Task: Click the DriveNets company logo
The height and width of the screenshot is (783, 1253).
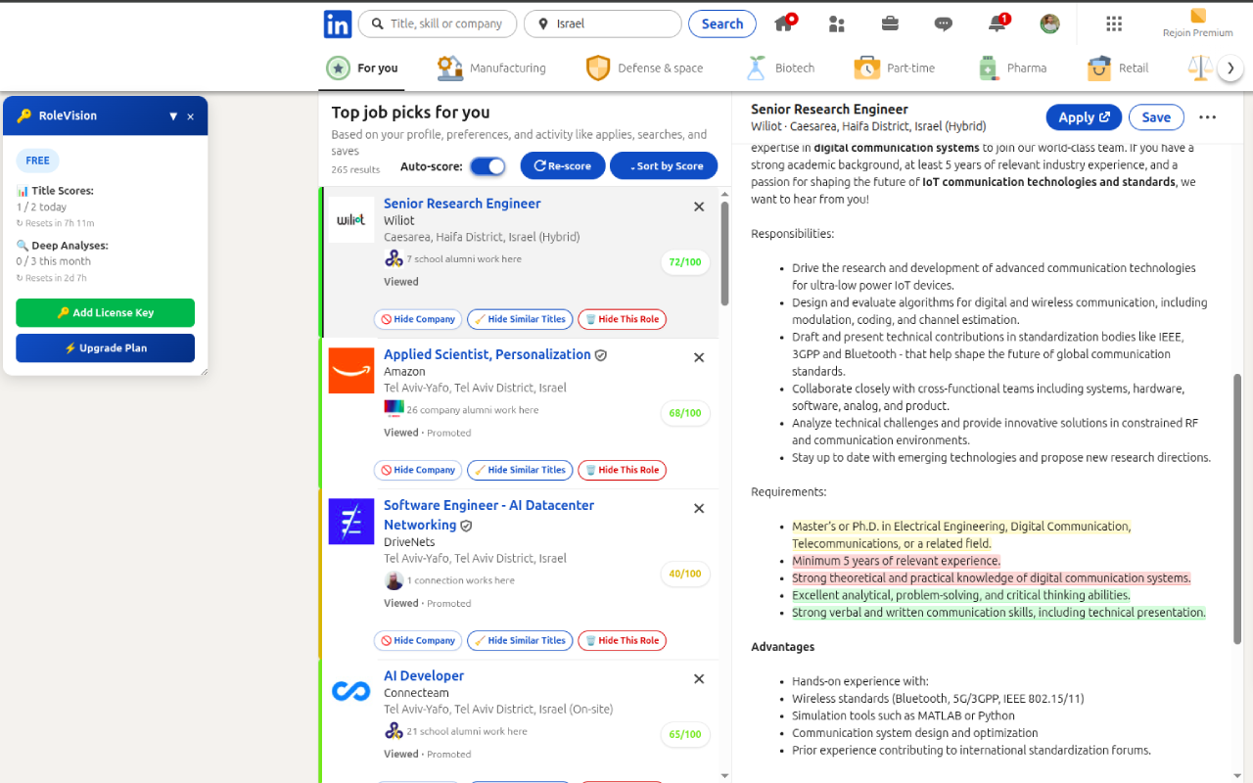Action: [x=350, y=521]
